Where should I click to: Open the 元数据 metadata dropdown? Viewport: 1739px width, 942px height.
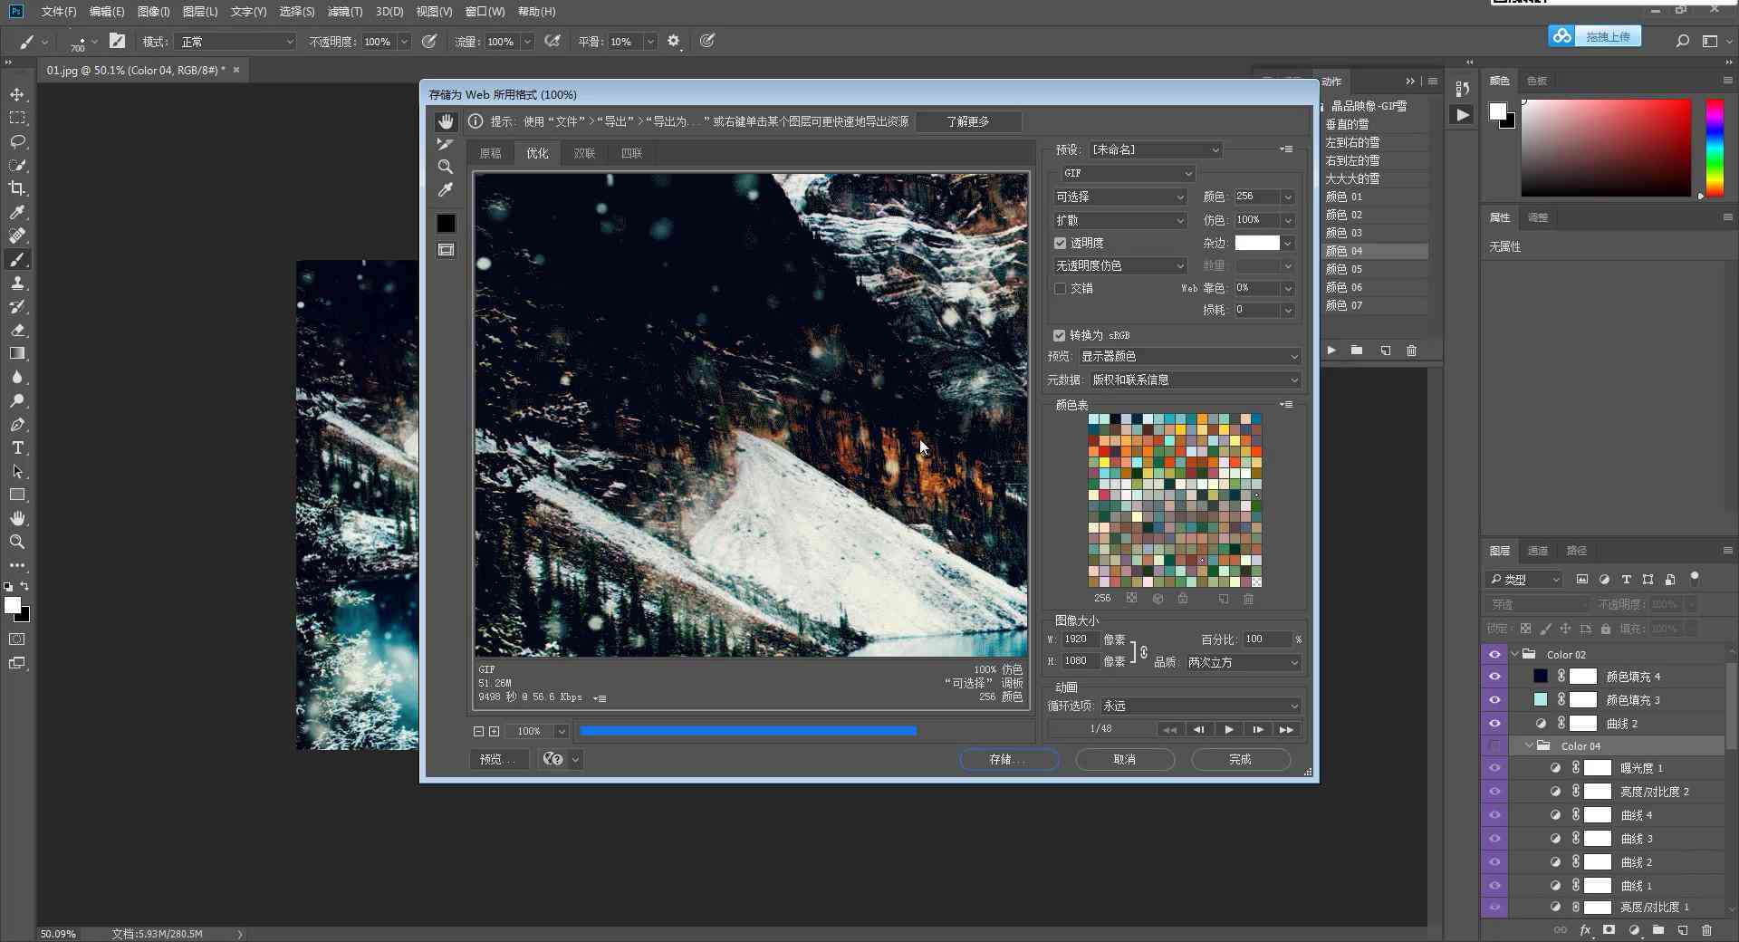(1195, 380)
